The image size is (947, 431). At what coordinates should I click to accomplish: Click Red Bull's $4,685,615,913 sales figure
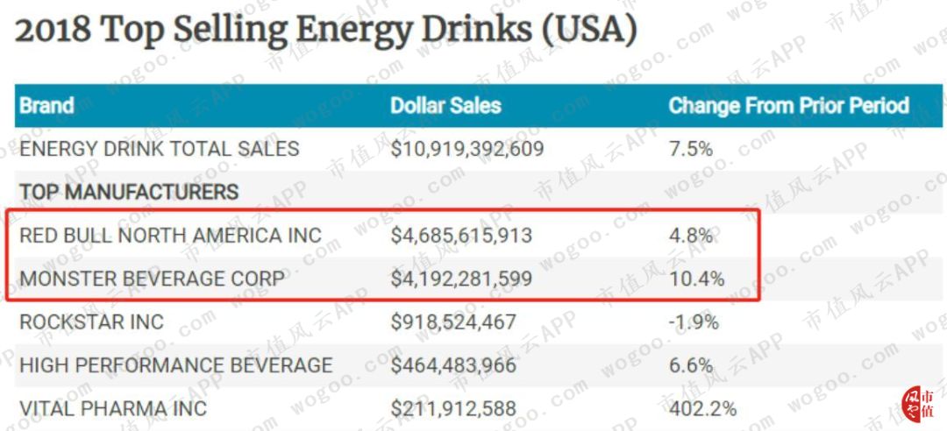(461, 236)
